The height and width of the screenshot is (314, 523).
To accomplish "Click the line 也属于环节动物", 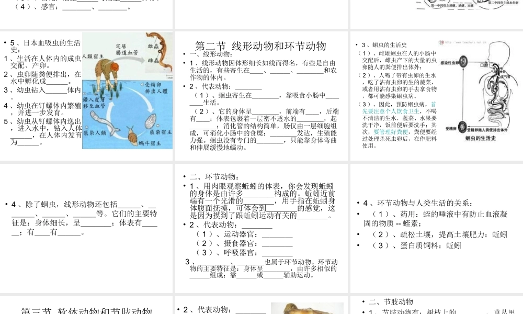I will [x=262, y=268].
